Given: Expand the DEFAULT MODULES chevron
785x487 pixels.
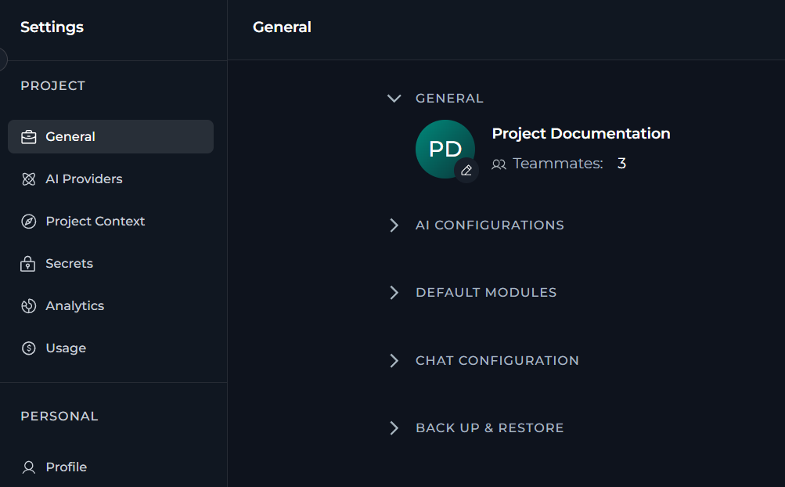Looking at the screenshot, I should 394,293.
